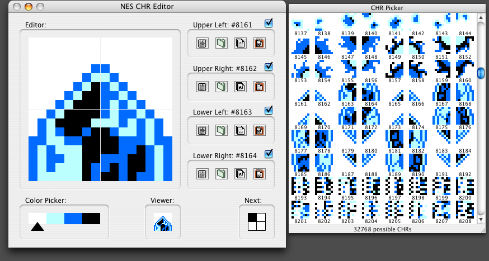Click the save icon under Lower Left #8163
Image resolution: width=489 pixels, height=261 pixels.
203,130
